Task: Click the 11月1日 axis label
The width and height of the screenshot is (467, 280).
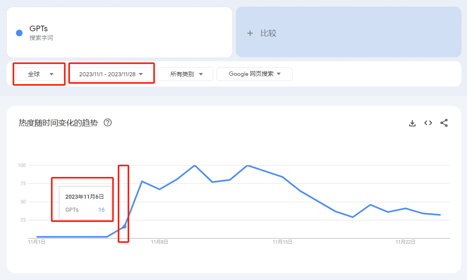Action: point(36,242)
